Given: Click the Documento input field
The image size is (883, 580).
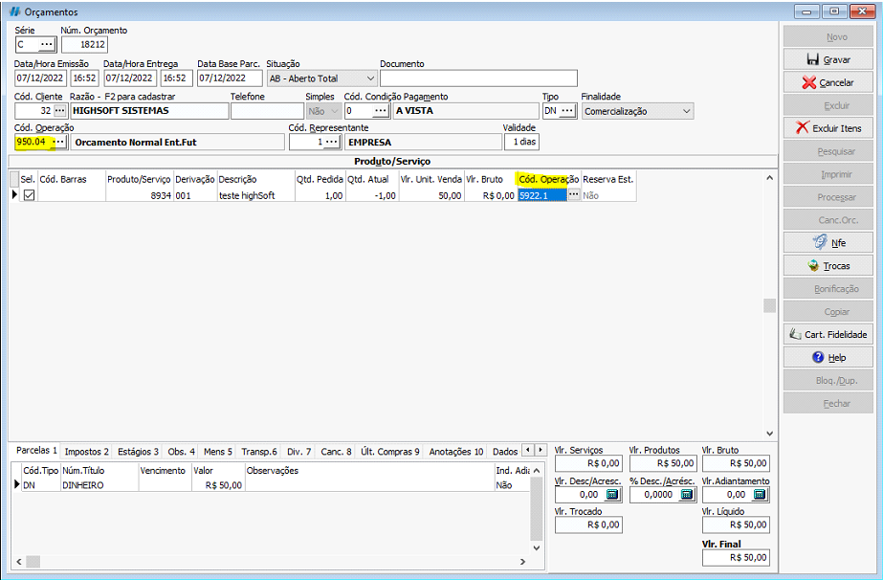Looking at the screenshot, I should point(478,78).
